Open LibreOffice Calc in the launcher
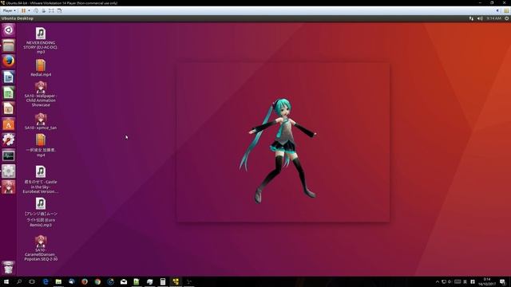This screenshot has height=287, width=511. pyautogui.click(x=9, y=92)
